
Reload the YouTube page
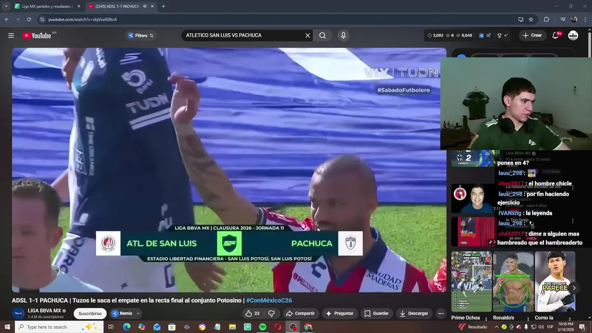pyautogui.click(x=29, y=19)
